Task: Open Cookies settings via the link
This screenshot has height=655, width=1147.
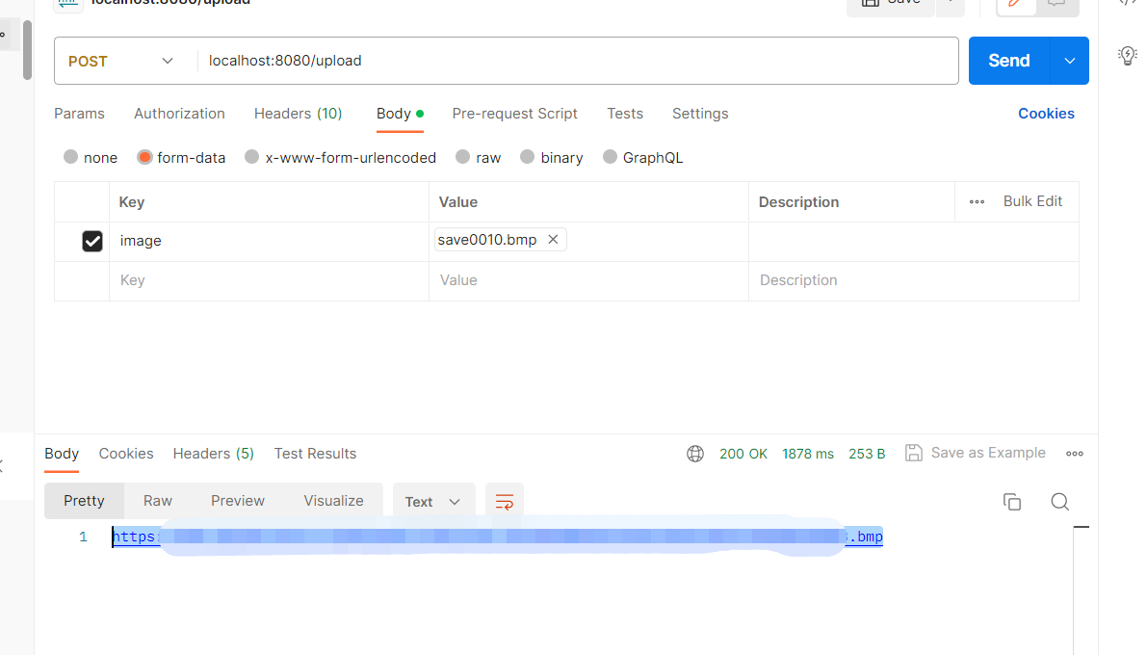Action: pos(1046,114)
